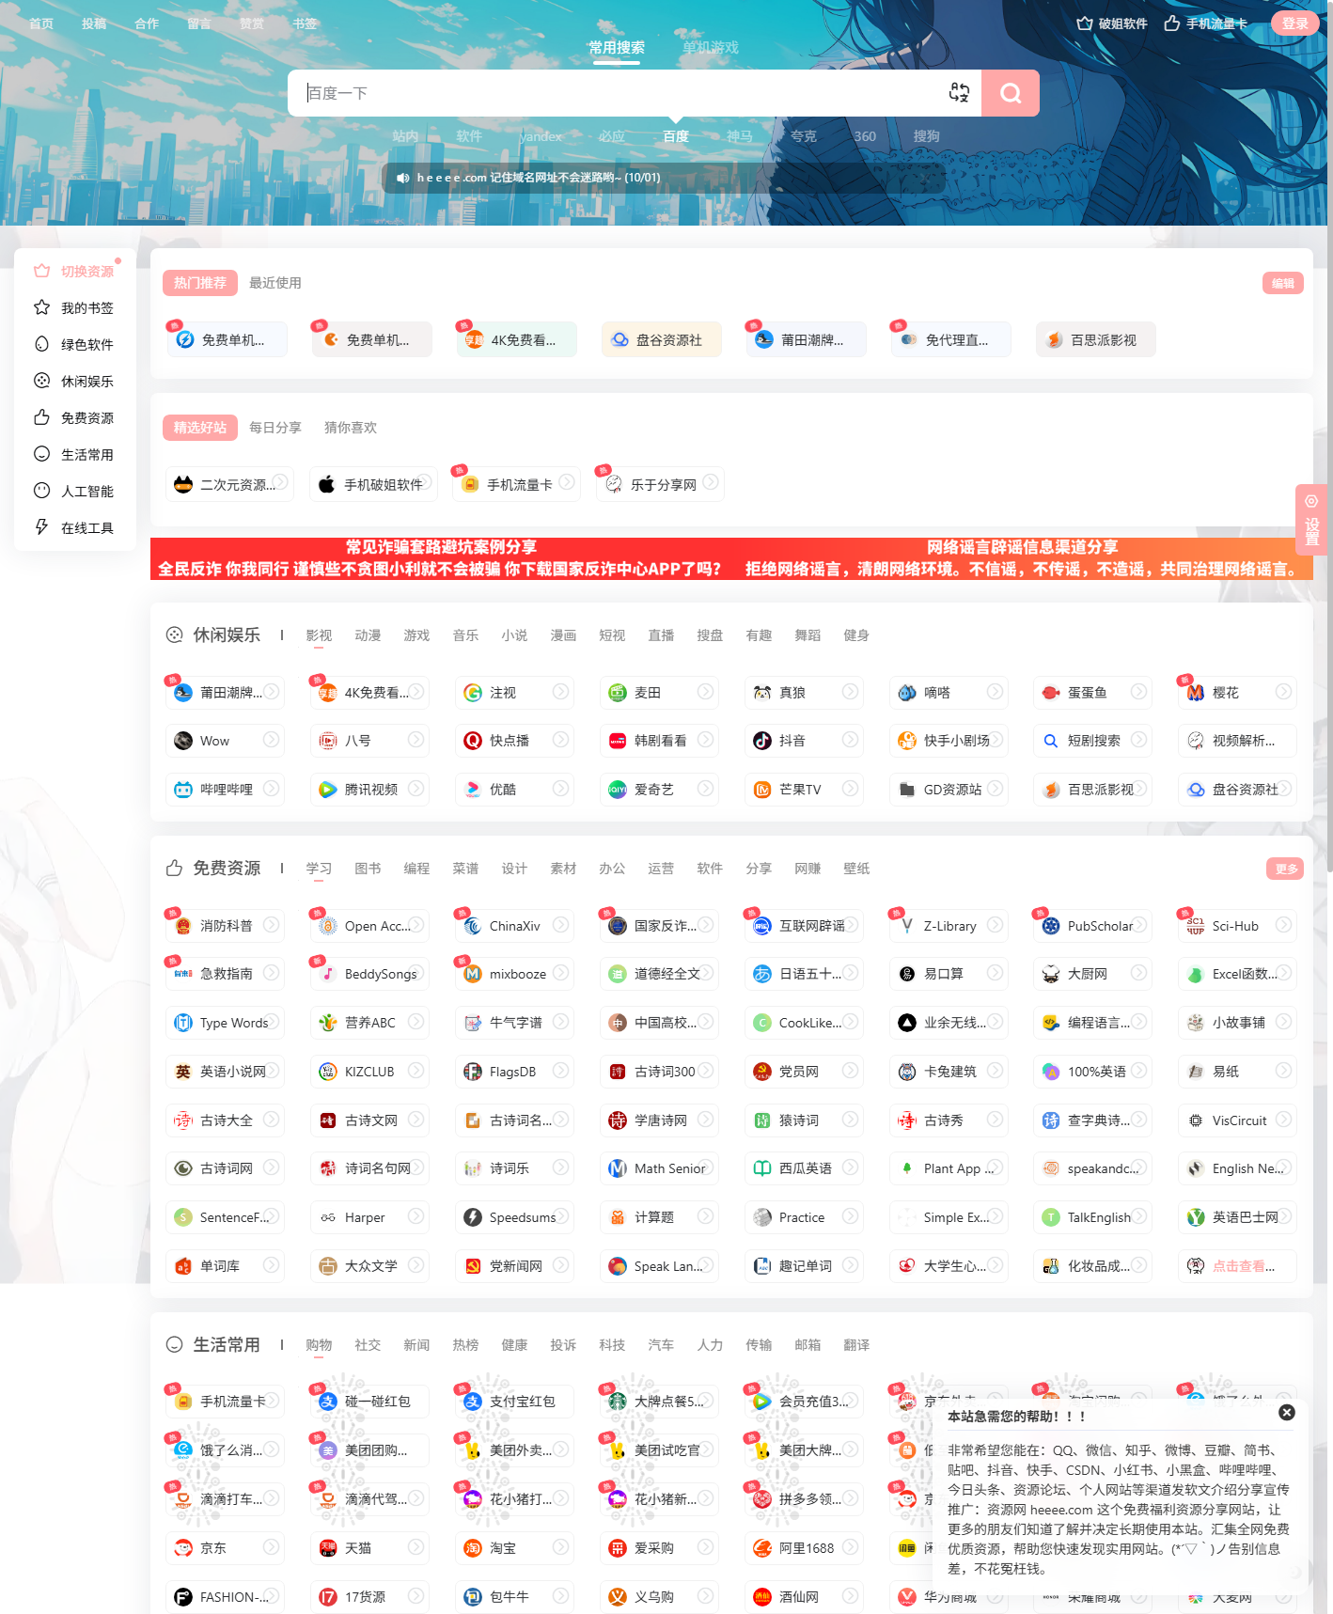Viewport: 1333px width, 1614px height.
Task: Open the Math Senior site tile
Action: 659,1168
